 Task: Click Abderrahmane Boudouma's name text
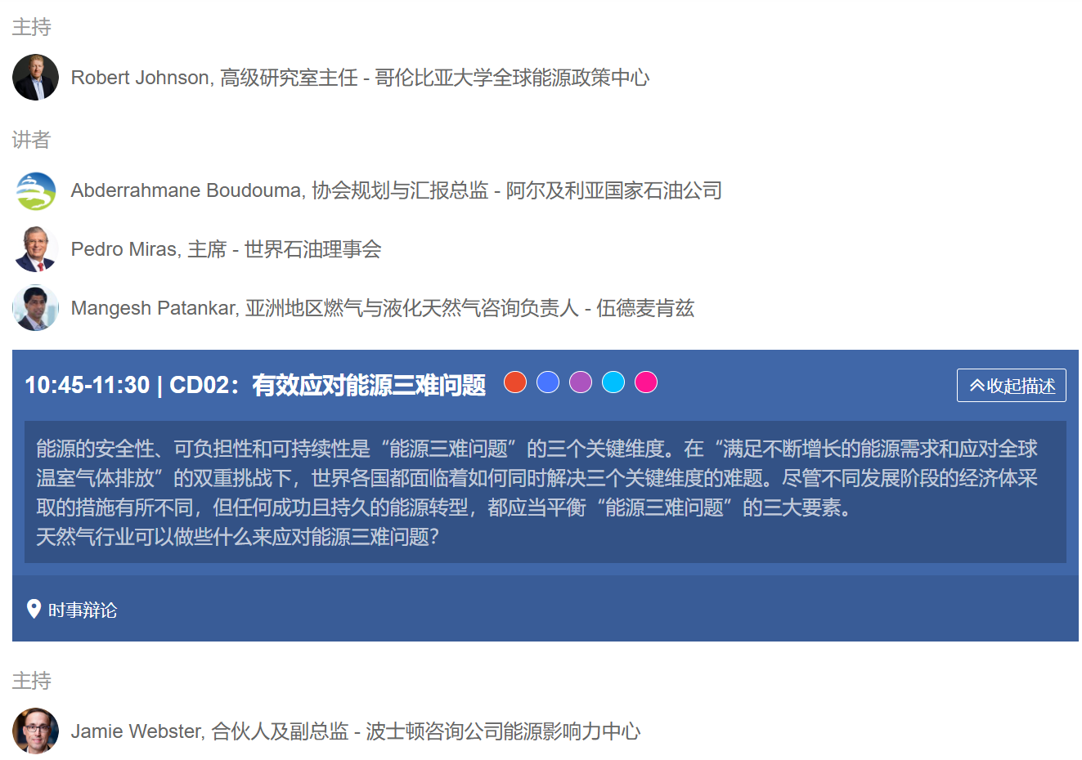(x=186, y=190)
